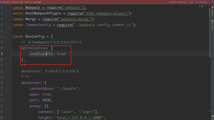Click line number 9 in gutter
Viewport: 214px width, 120px height.
2,54
